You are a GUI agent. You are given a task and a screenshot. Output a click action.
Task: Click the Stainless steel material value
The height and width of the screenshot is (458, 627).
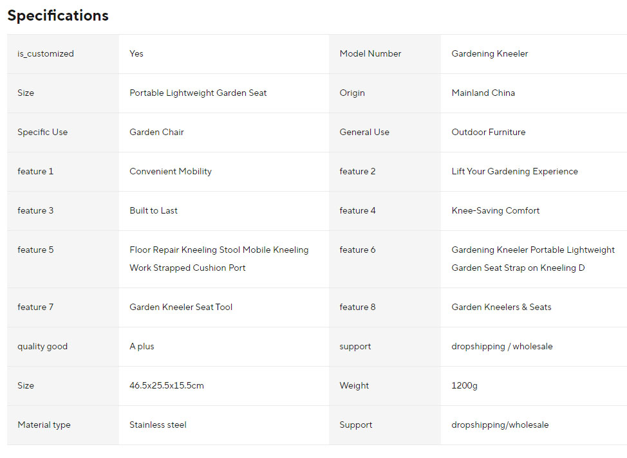(x=158, y=425)
